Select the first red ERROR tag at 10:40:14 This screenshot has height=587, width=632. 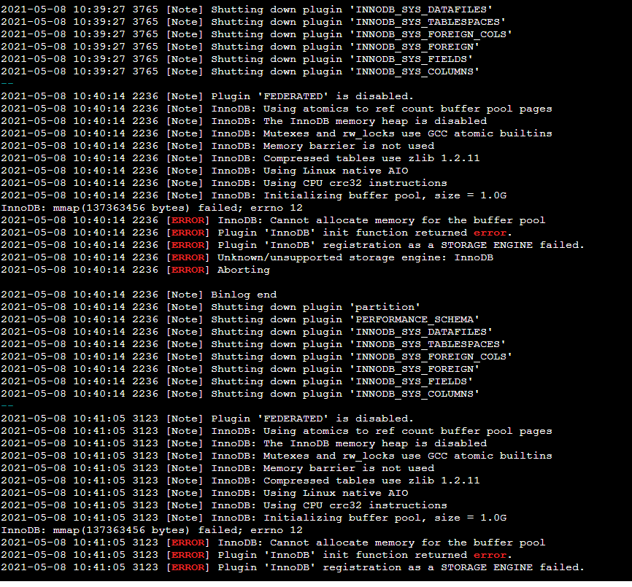point(188,220)
